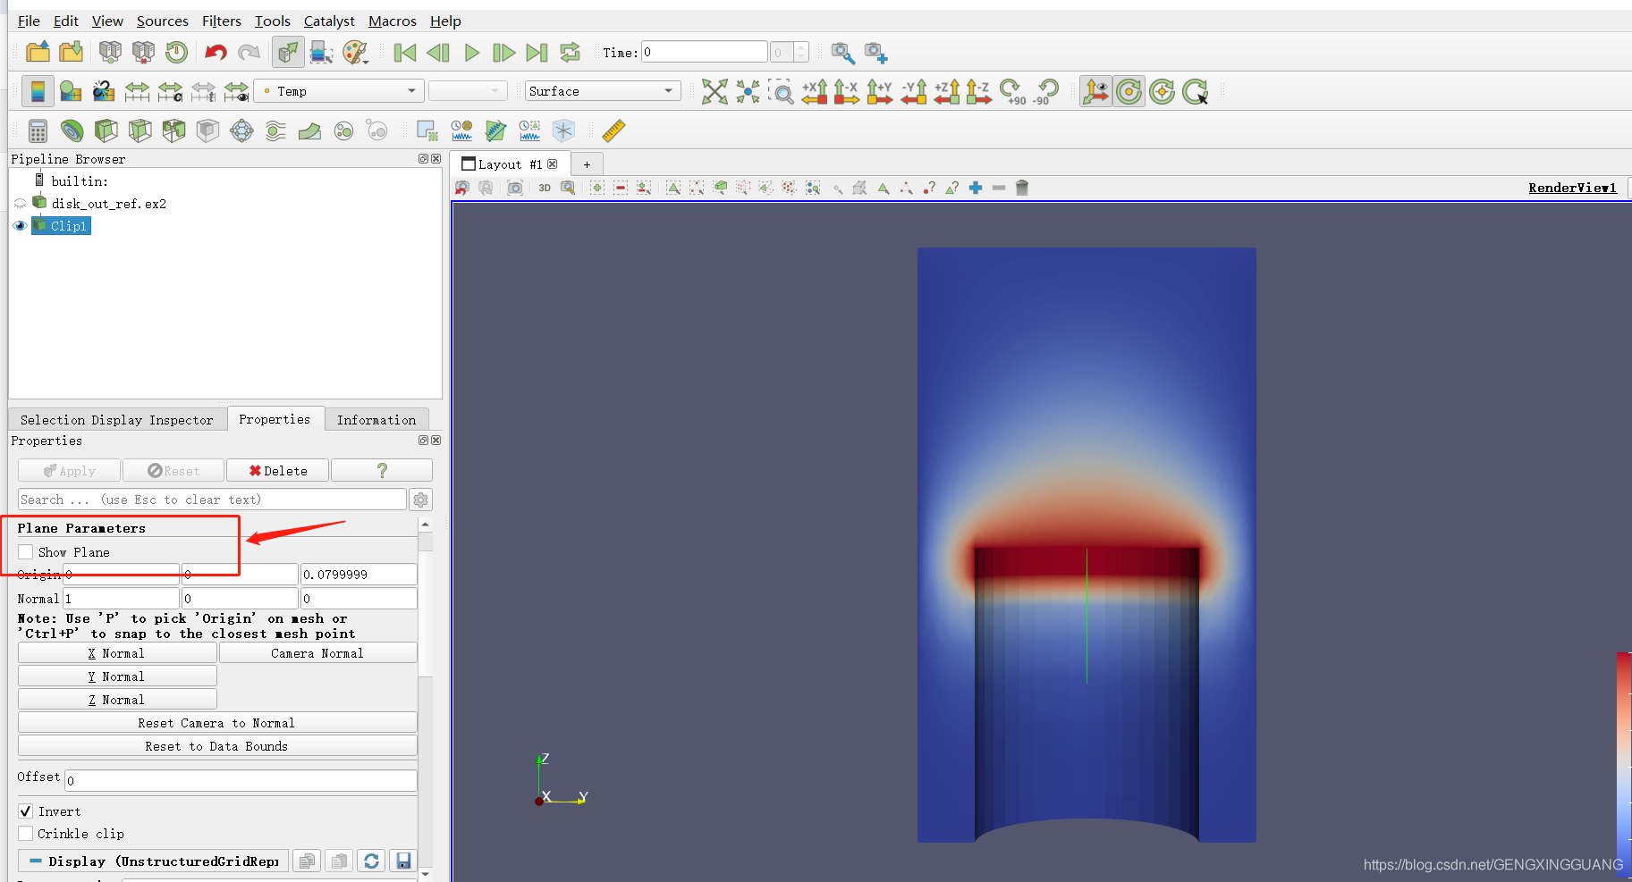Click the Offset input field

pos(241,780)
